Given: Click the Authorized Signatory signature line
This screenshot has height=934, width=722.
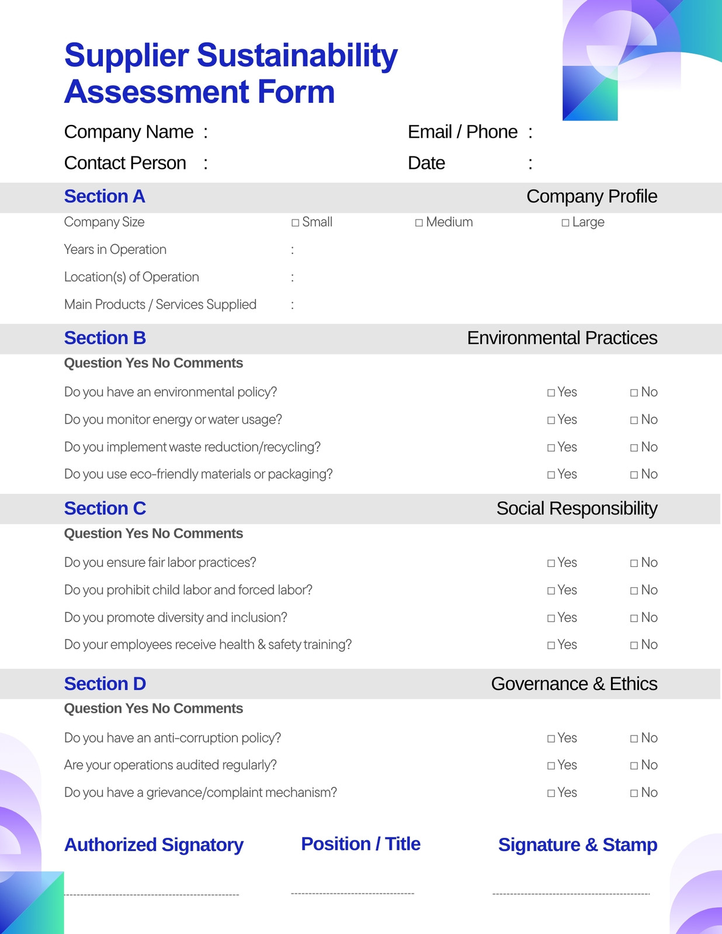Looking at the screenshot, I should [151, 895].
